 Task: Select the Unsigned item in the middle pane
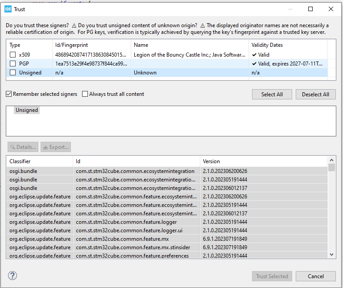coord(27,110)
